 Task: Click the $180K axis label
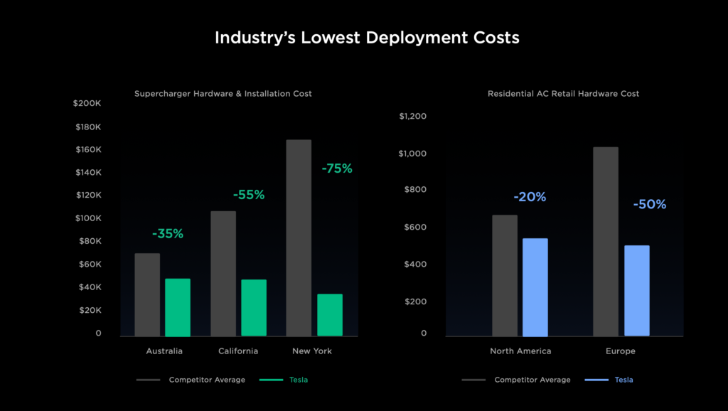tap(88, 127)
